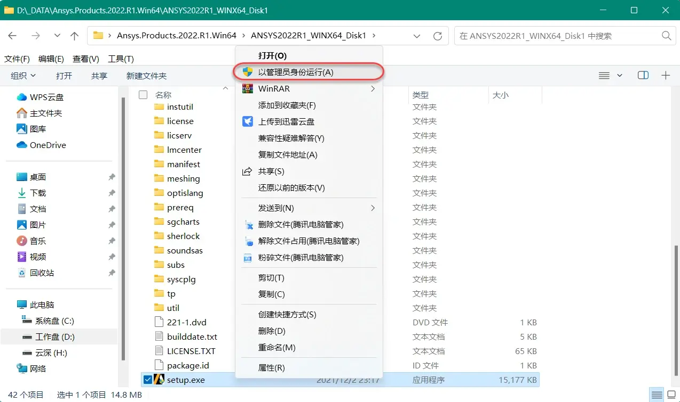Sort by 名称 column header

[163, 95]
